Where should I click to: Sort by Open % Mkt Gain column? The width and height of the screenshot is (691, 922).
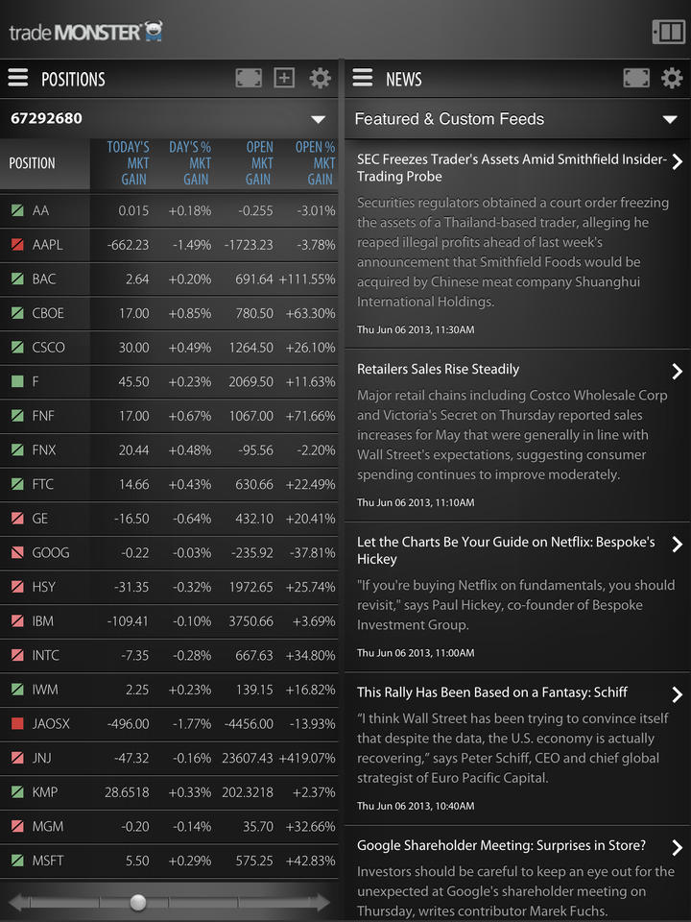click(315, 163)
